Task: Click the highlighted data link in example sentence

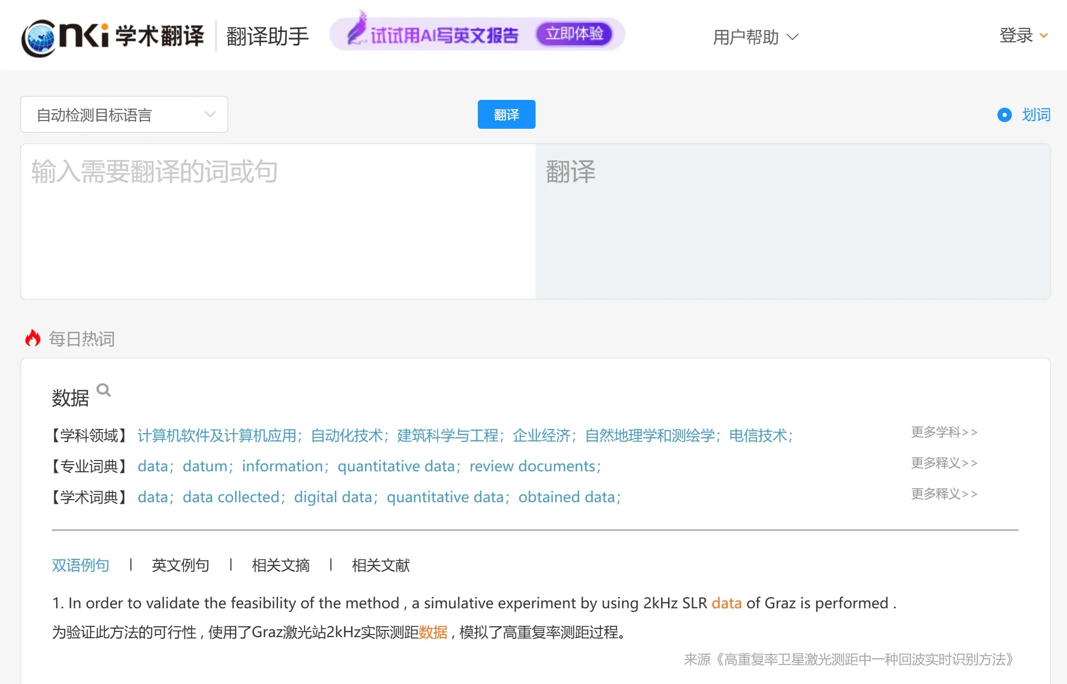Action: [x=726, y=603]
